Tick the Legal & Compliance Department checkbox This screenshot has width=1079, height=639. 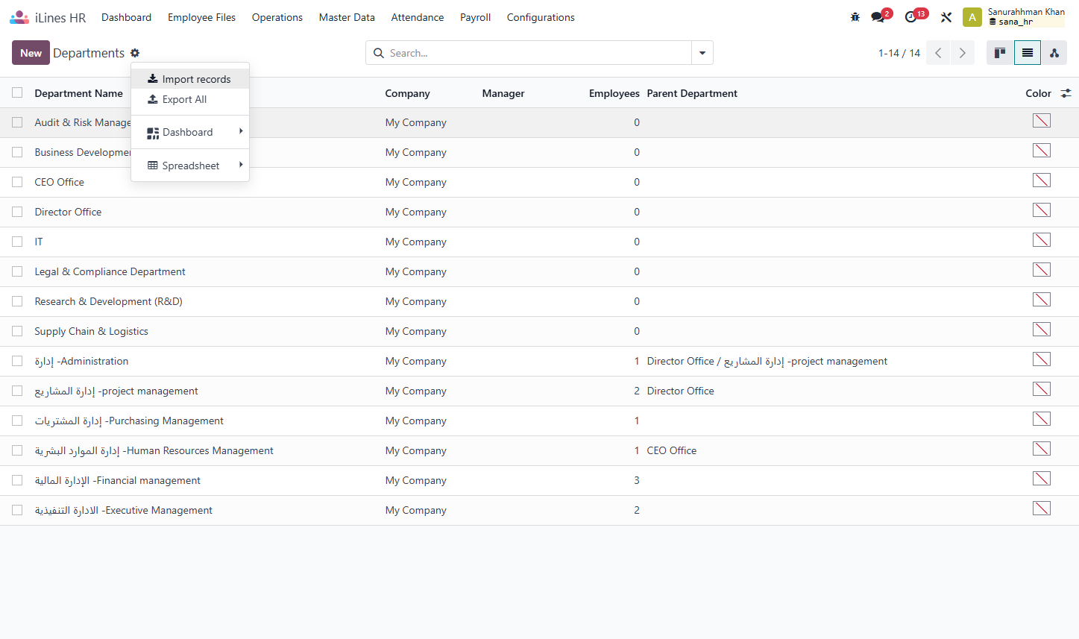pyautogui.click(x=17, y=271)
